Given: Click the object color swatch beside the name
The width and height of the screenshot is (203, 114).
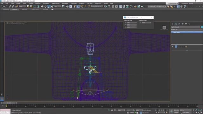Looking at the screenshot, I should click(202, 27).
